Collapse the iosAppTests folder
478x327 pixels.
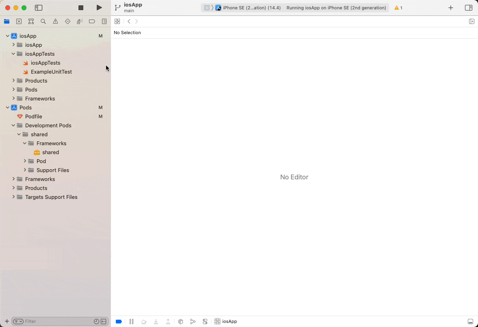[13, 54]
